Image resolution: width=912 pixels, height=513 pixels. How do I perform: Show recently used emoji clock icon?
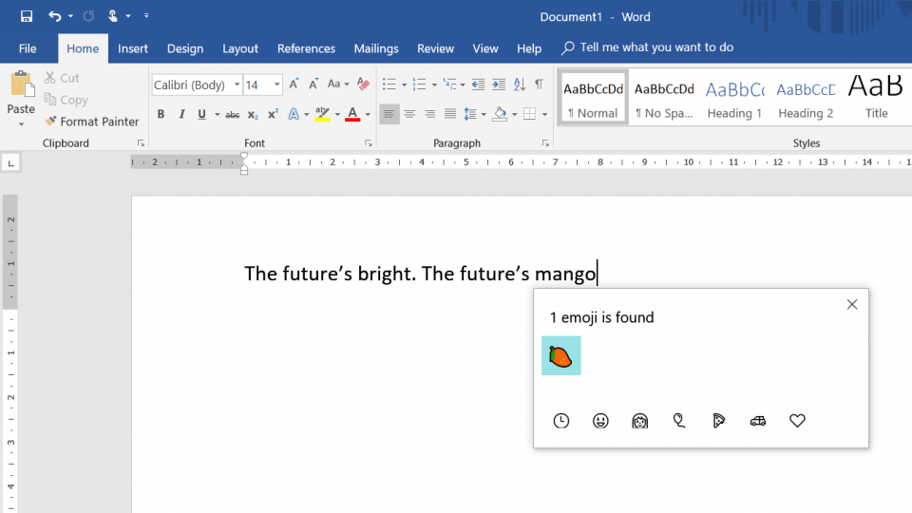561,421
